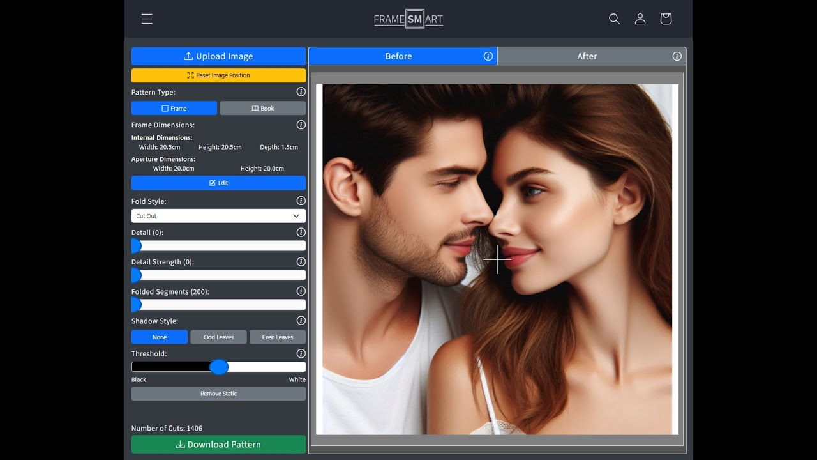
Task: Click the couple preview image
Action: pos(497,259)
